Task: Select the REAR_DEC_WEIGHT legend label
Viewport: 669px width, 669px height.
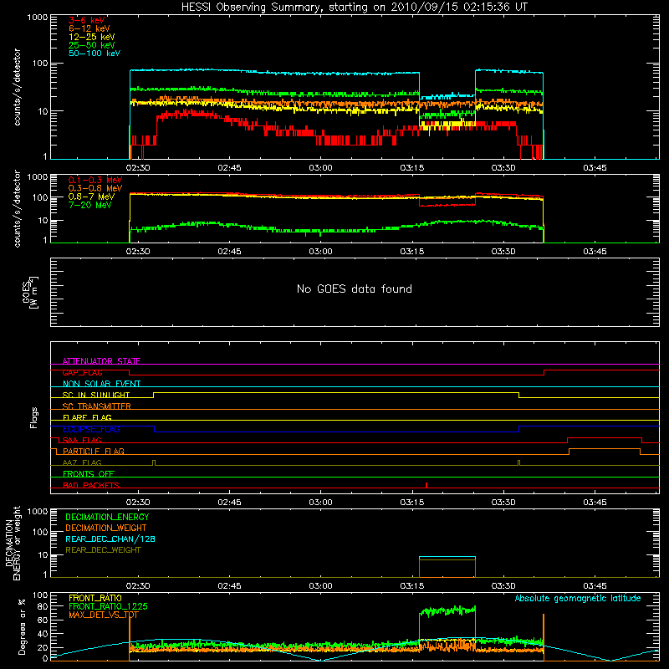Action: click(103, 550)
